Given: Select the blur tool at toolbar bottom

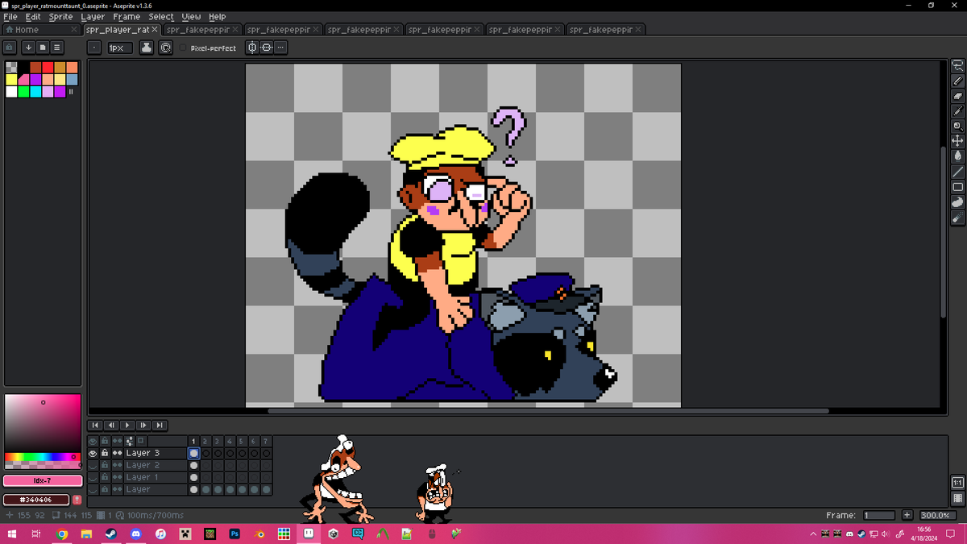Looking at the screenshot, I should tap(957, 218).
